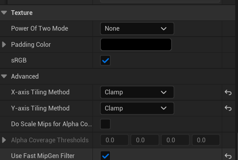Open X-axis Tiling Method Clamp dropdown

(137, 92)
